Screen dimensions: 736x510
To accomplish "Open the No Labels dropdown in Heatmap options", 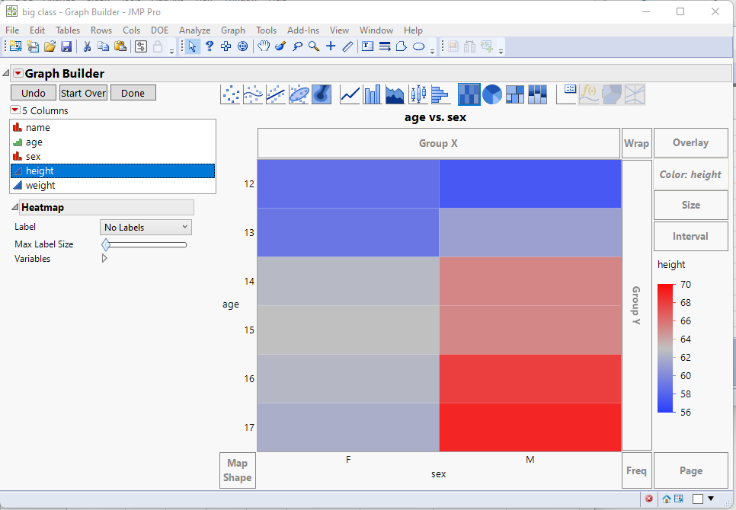I will coord(145,227).
